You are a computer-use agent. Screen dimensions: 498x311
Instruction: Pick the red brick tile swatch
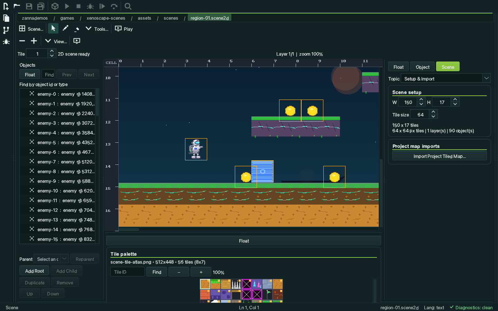coord(205,294)
